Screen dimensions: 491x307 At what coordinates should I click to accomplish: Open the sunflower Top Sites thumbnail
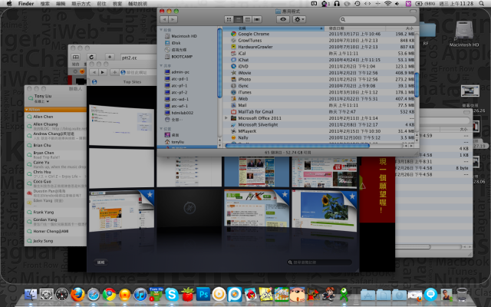point(324,210)
